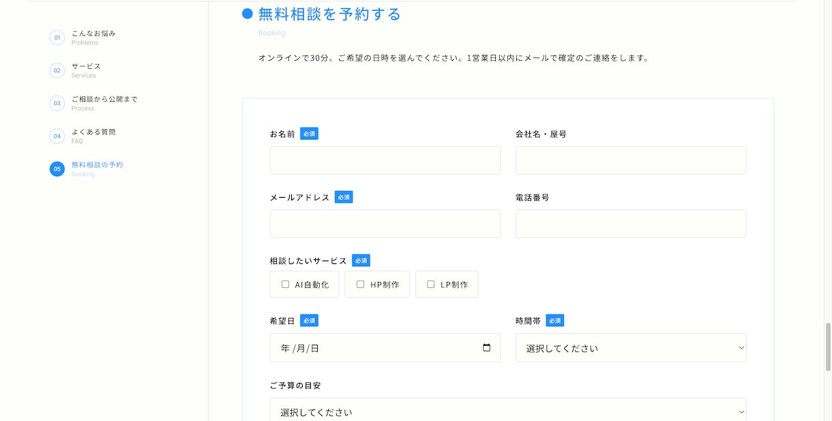Check the LP制作 service checkbox
This screenshot has width=832, height=421.
(430, 285)
